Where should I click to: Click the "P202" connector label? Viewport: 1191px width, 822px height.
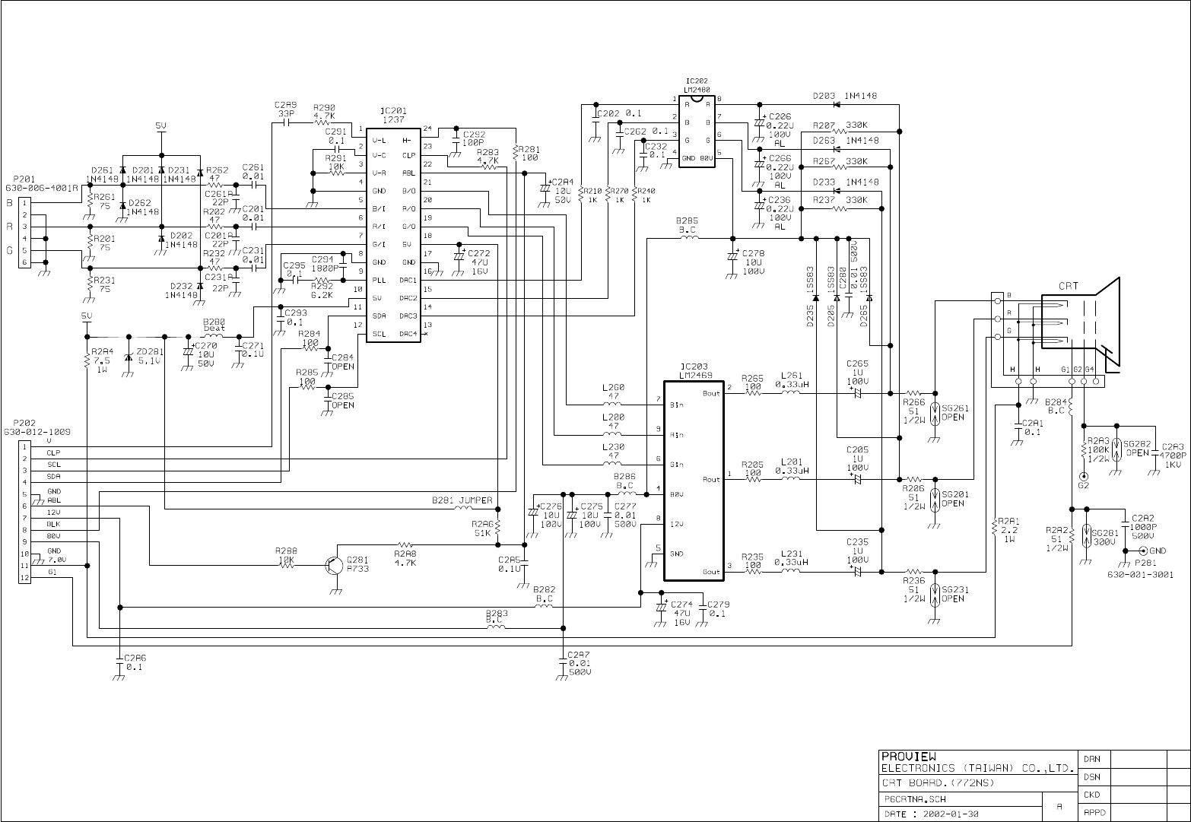point(23,424)
